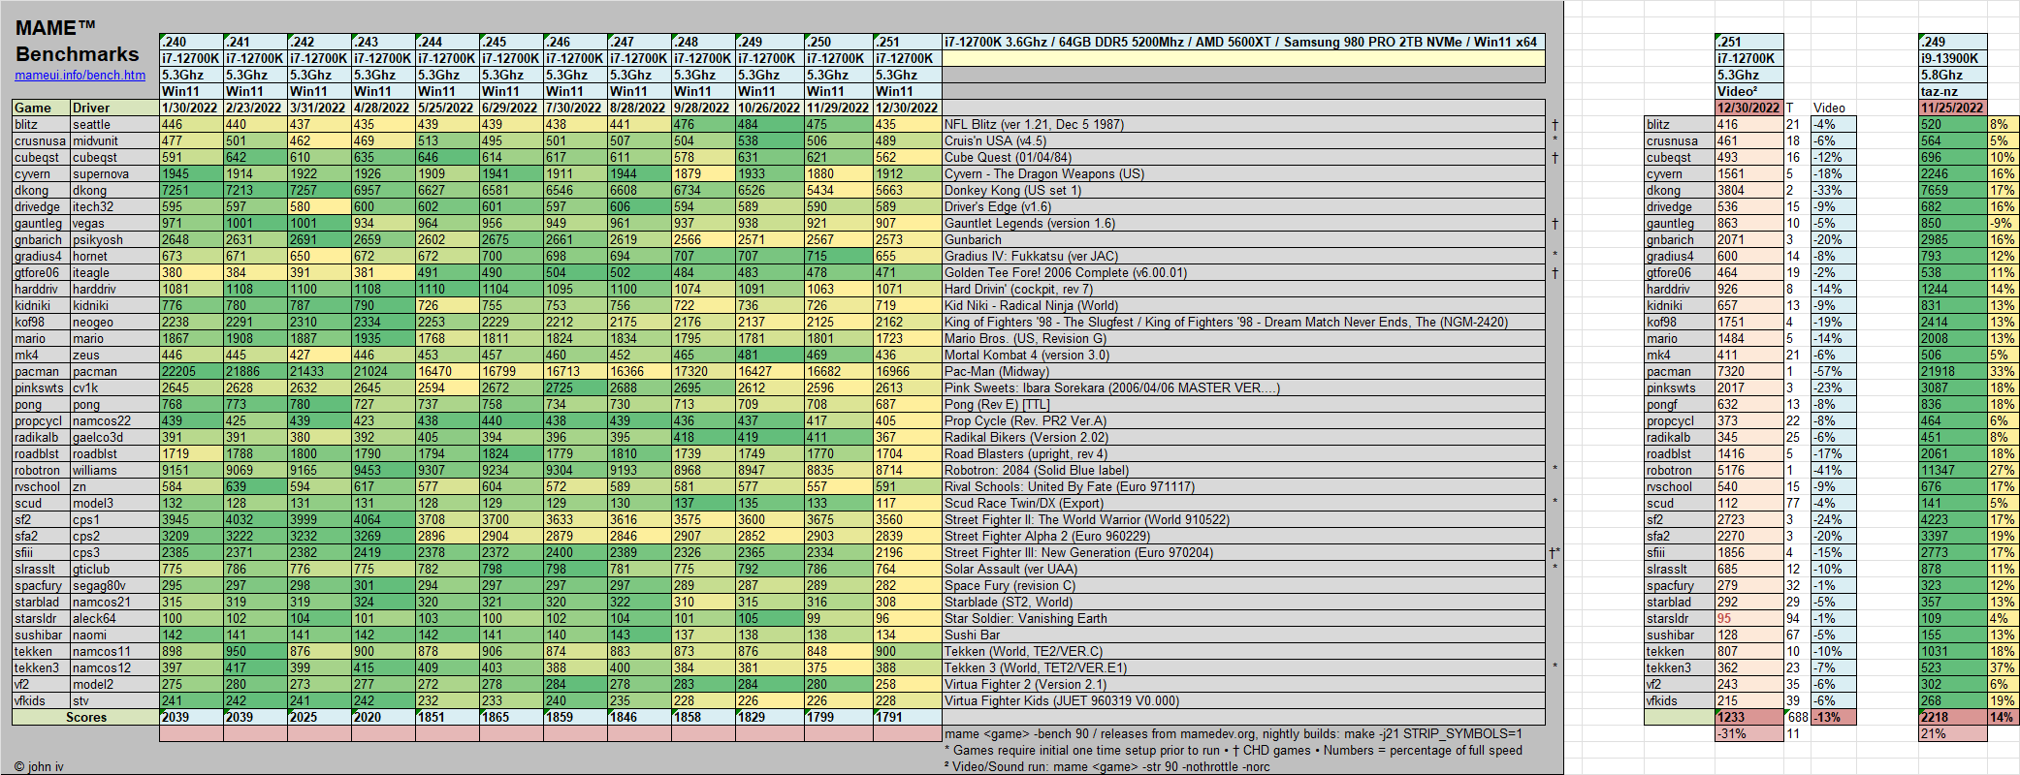Image resolution: width=2020 pixels, height=775 pixels.
Task: Click the stv driver cell
Action: tap(114, 700)
